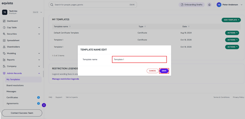
Task: Open the FAQ footer link
Action: pos(50,97)
